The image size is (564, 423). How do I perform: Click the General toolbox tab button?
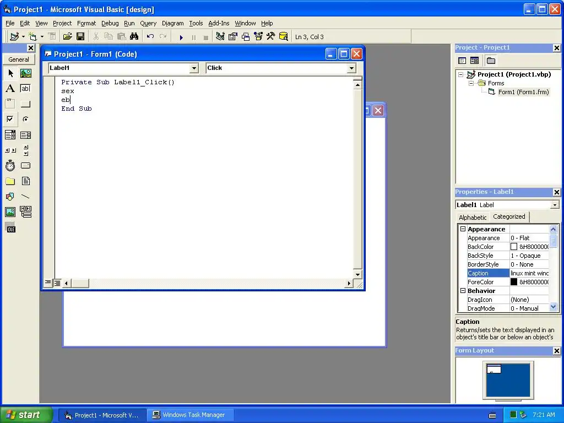[19, 59]
